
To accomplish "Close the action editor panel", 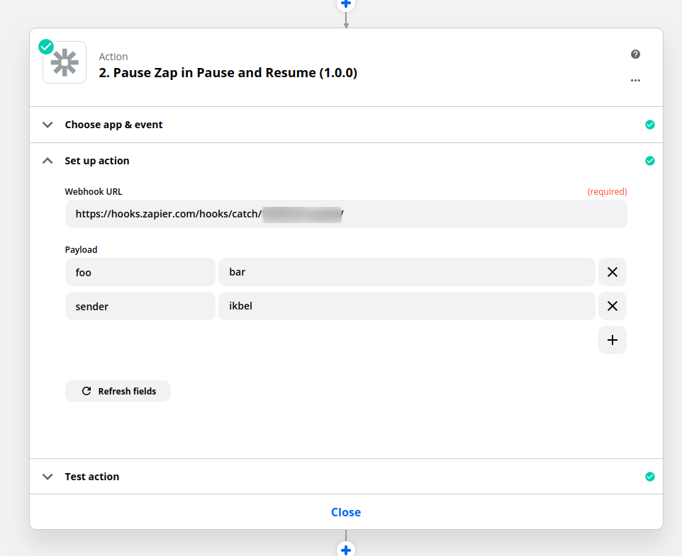I will (x=346, y=512).
